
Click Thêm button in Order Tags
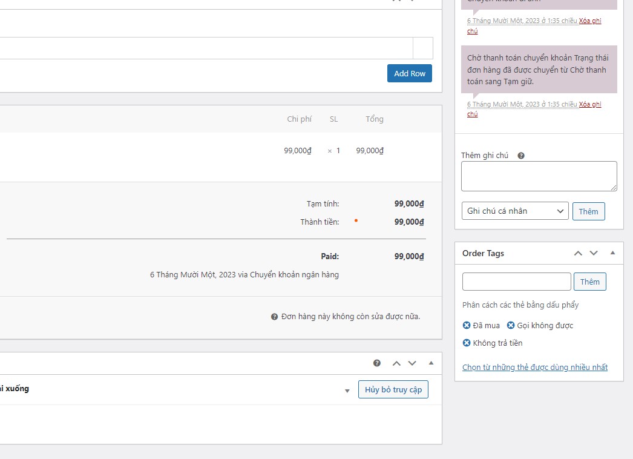coord(590,282)
